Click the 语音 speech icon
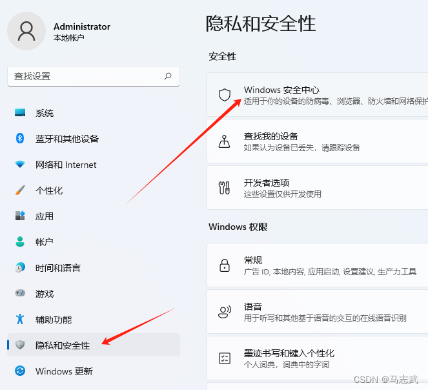Image resolution: width=428 pixels, height=390 pixels. 225,312
